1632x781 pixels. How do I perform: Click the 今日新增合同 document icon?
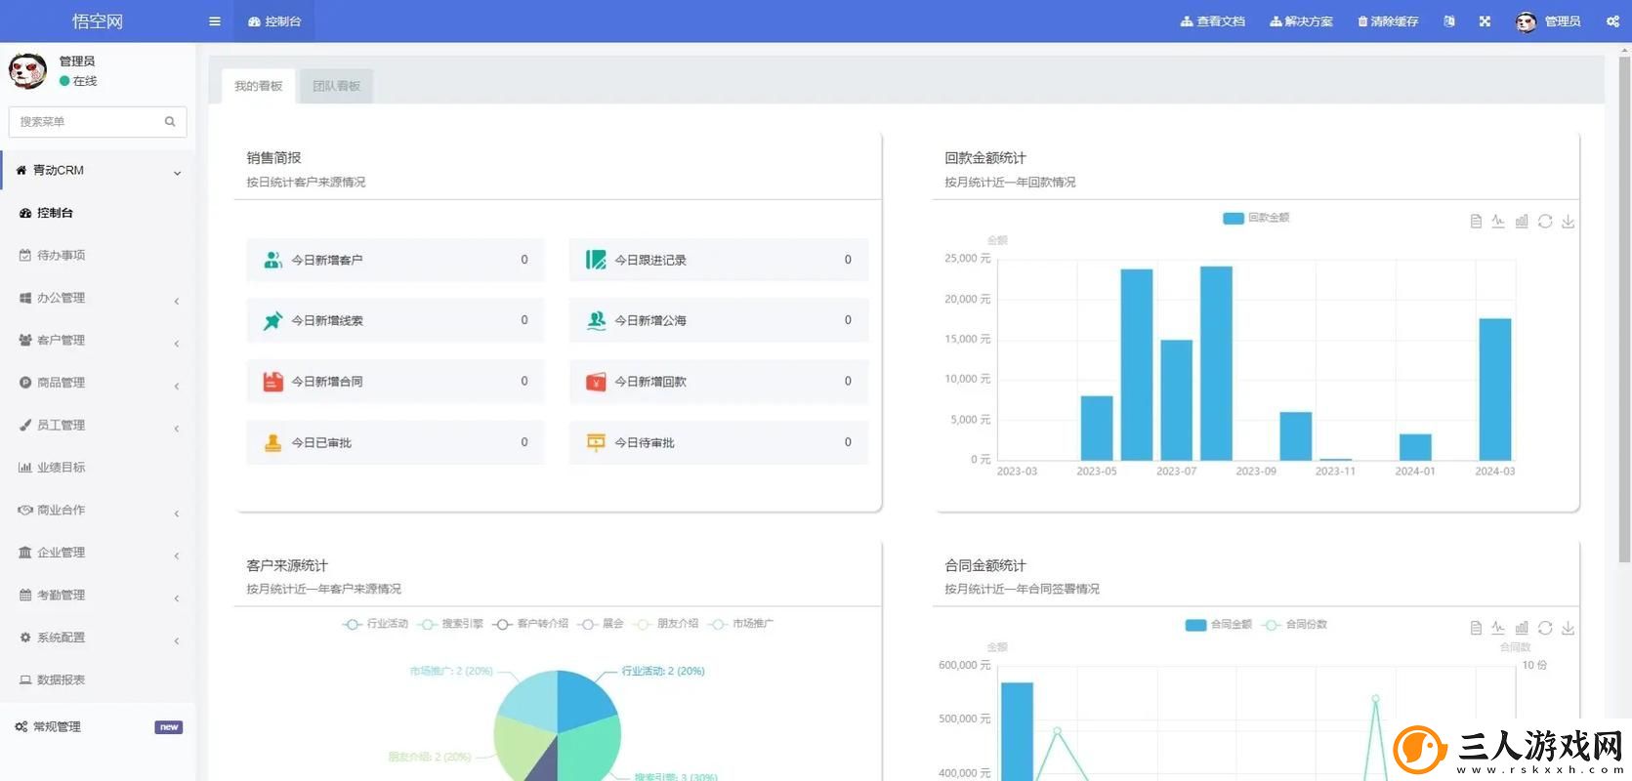point(273,382)
